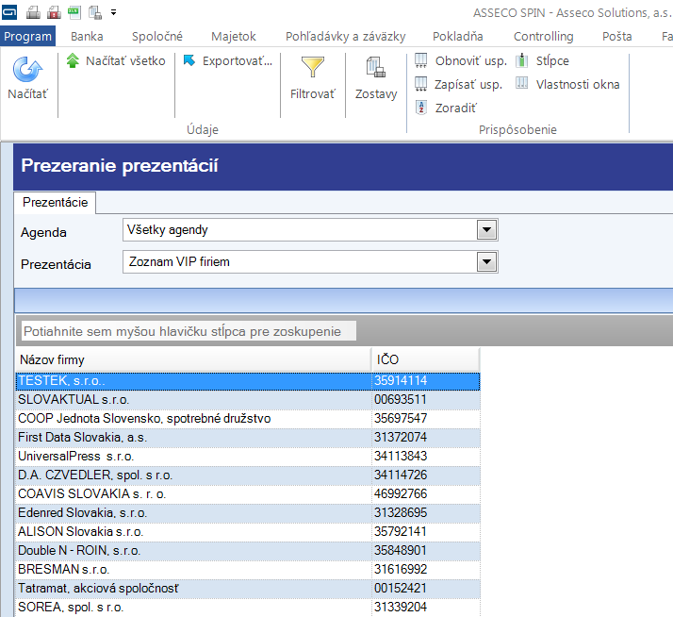Select row TESTEK, s.r.o..
This screenshot has width=673, height=617.
248,381
